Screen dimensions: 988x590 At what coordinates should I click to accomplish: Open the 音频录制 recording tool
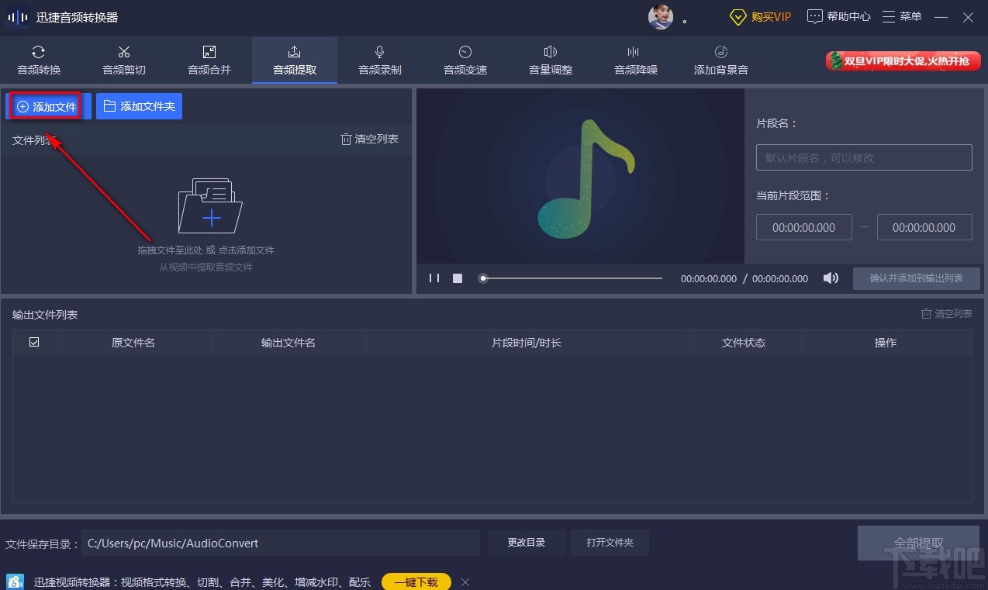pos(379,60)
